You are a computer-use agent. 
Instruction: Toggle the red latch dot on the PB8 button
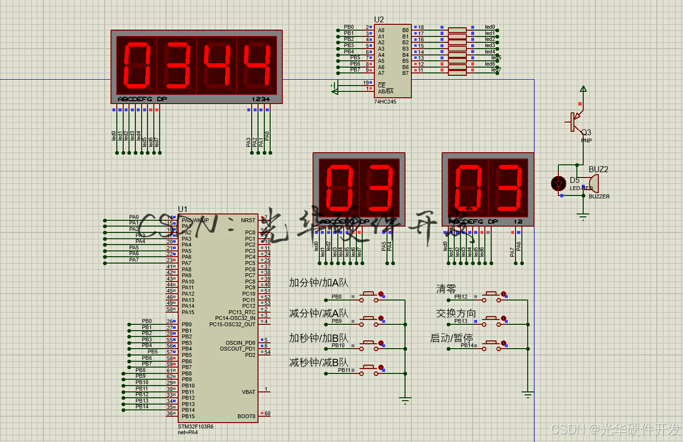coord(381,294)
